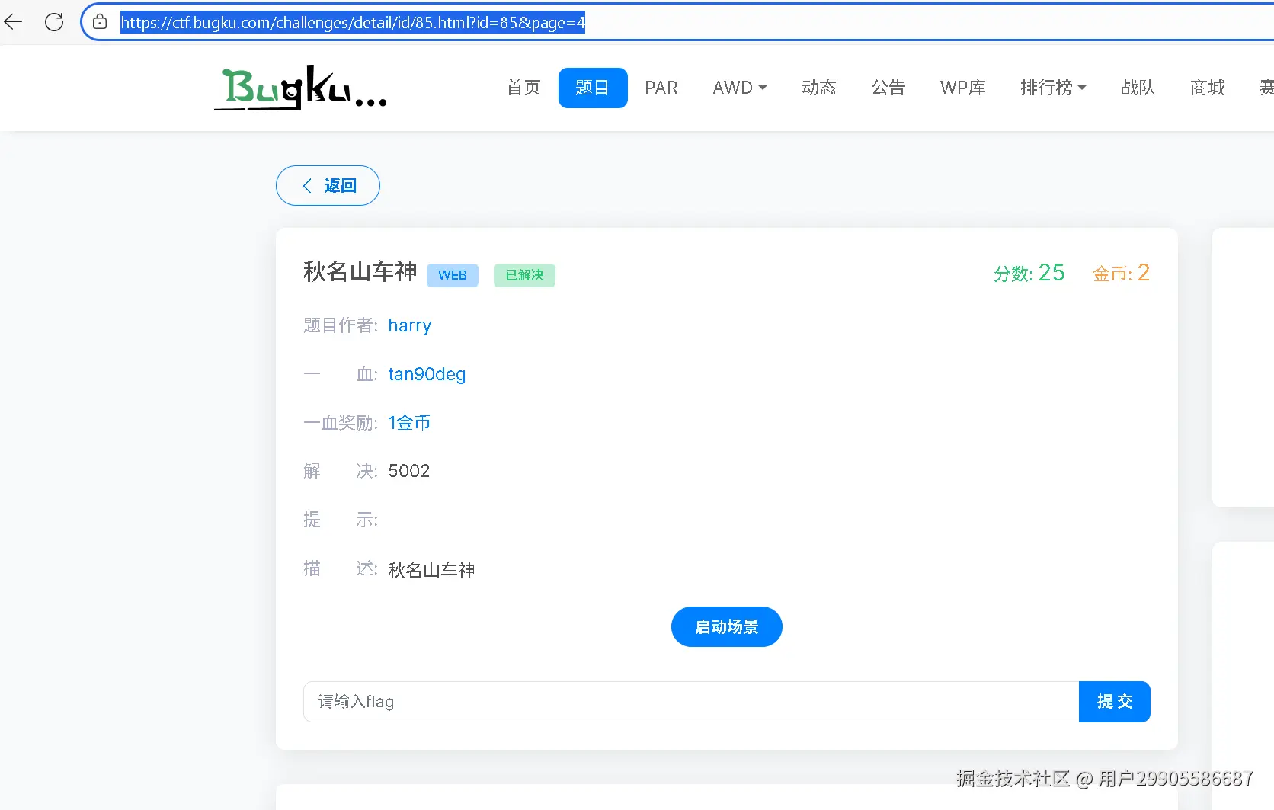The height and width of the screenshot is (810, 1274).
Task: Click the 已解决 solved badge
Action: pyautogui.click(x=524, y=275)
